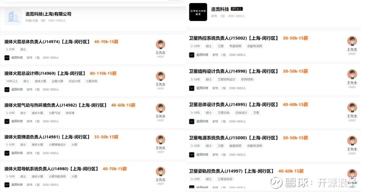Click recruiter avatar beside 液体火箭导航系统负责人 job
This screenshot has width=368, height=194.
161,172
